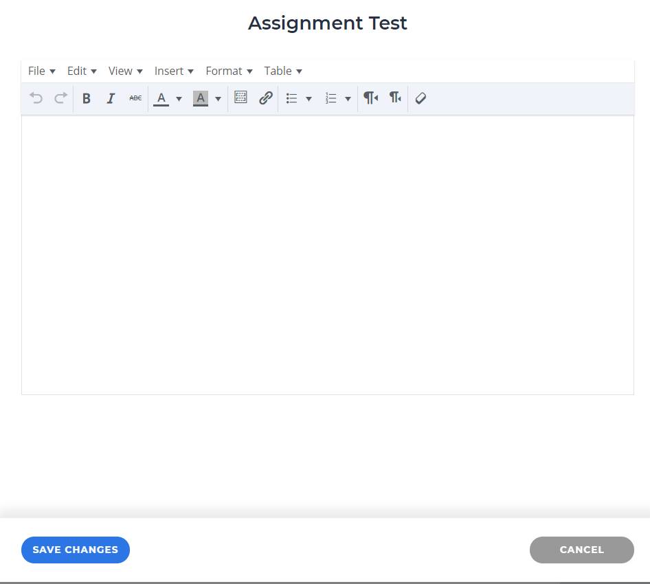Toggle the numbered list icon

(x=330, y=98)
